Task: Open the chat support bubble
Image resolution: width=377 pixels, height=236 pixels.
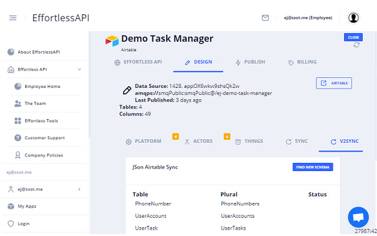Action: coord(358,217)
